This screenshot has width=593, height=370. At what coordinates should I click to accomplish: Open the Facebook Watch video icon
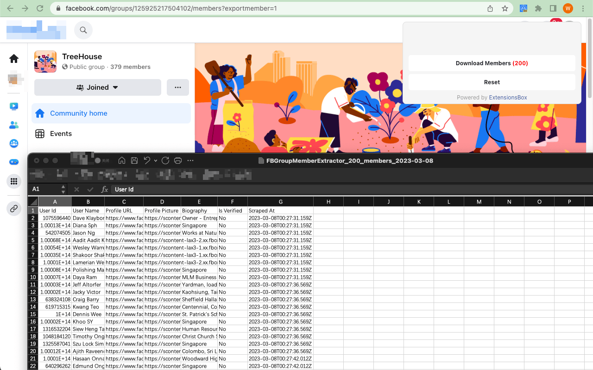click(x=14, y=106)
